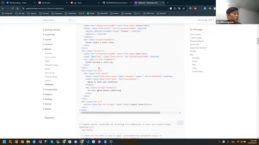
Task: Expand the Components sidebar section
Action: [50, 89]
